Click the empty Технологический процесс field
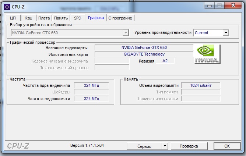Viewport: 246px width, 156px height. (x=112, y=68)
